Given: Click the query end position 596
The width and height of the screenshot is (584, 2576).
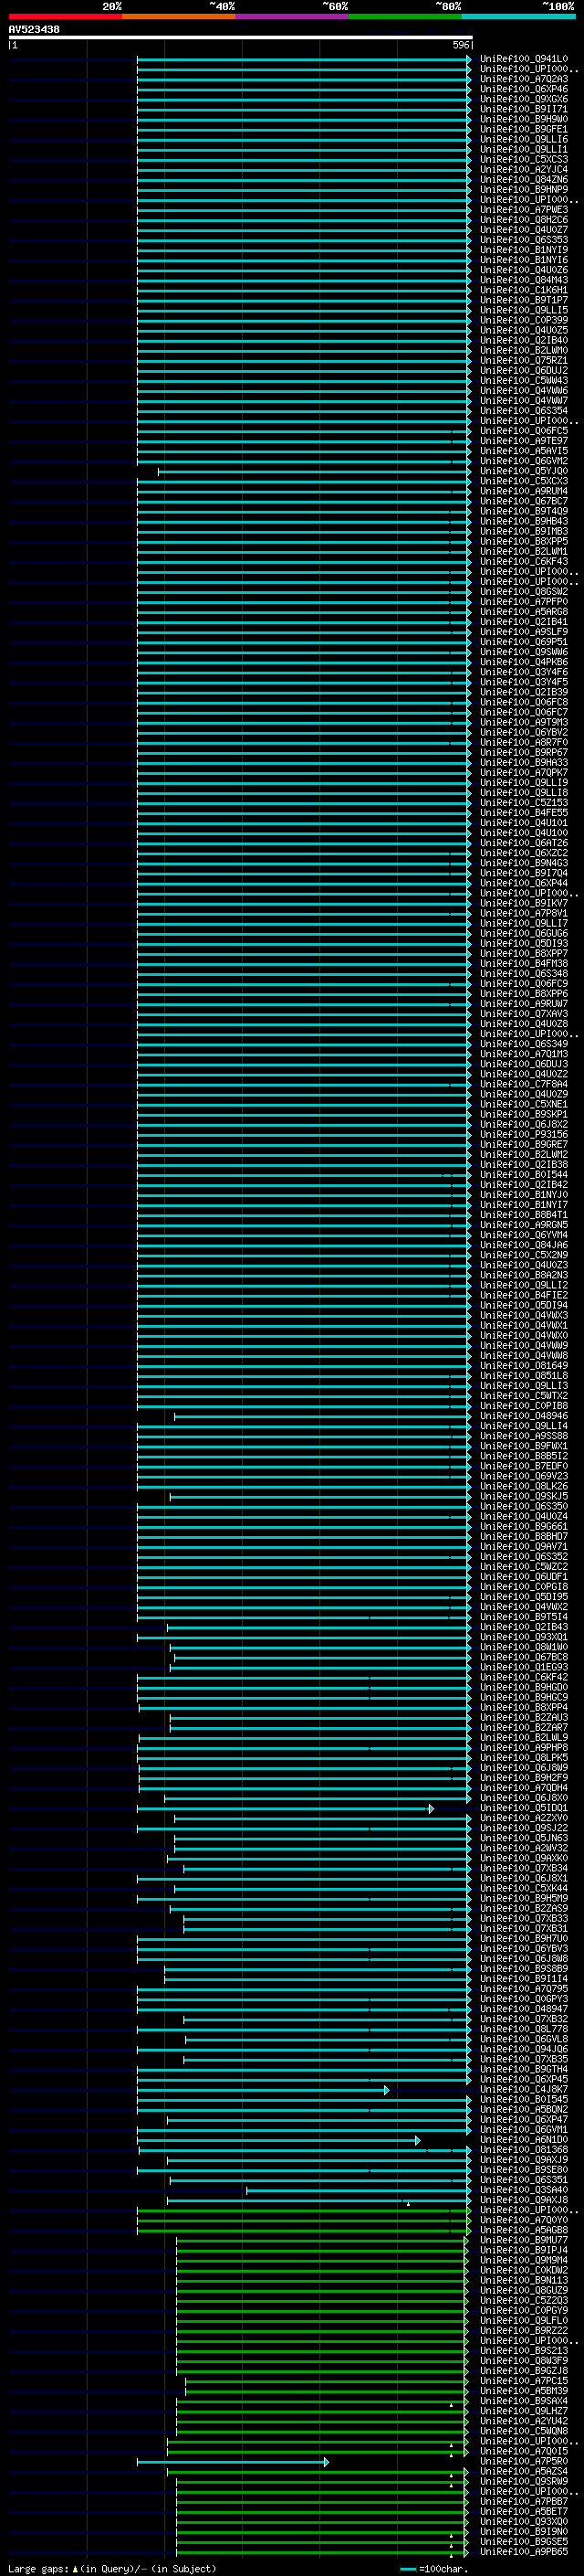Looking at the screenshot, I should coord(461,45).
